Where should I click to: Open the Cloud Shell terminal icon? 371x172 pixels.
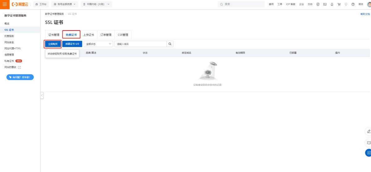point(325,4)
